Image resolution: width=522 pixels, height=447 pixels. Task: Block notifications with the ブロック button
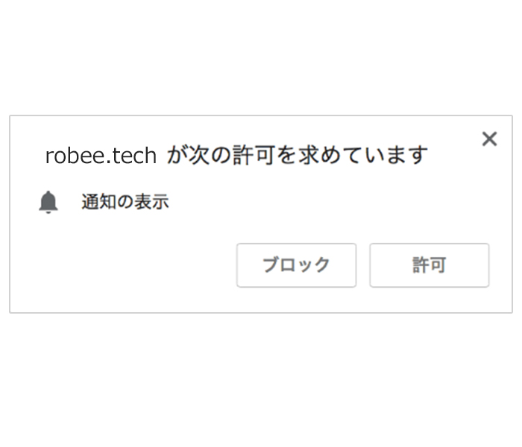[x=296, y=265]
